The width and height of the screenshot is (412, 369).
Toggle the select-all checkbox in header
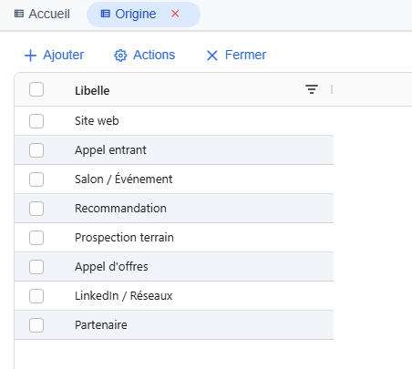(x=36, y=89)
